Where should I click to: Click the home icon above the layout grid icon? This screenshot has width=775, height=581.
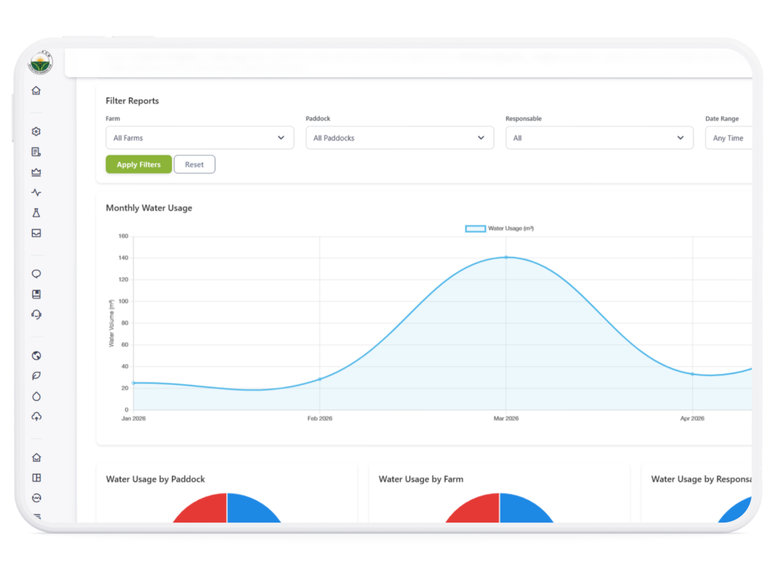(36, 457)
